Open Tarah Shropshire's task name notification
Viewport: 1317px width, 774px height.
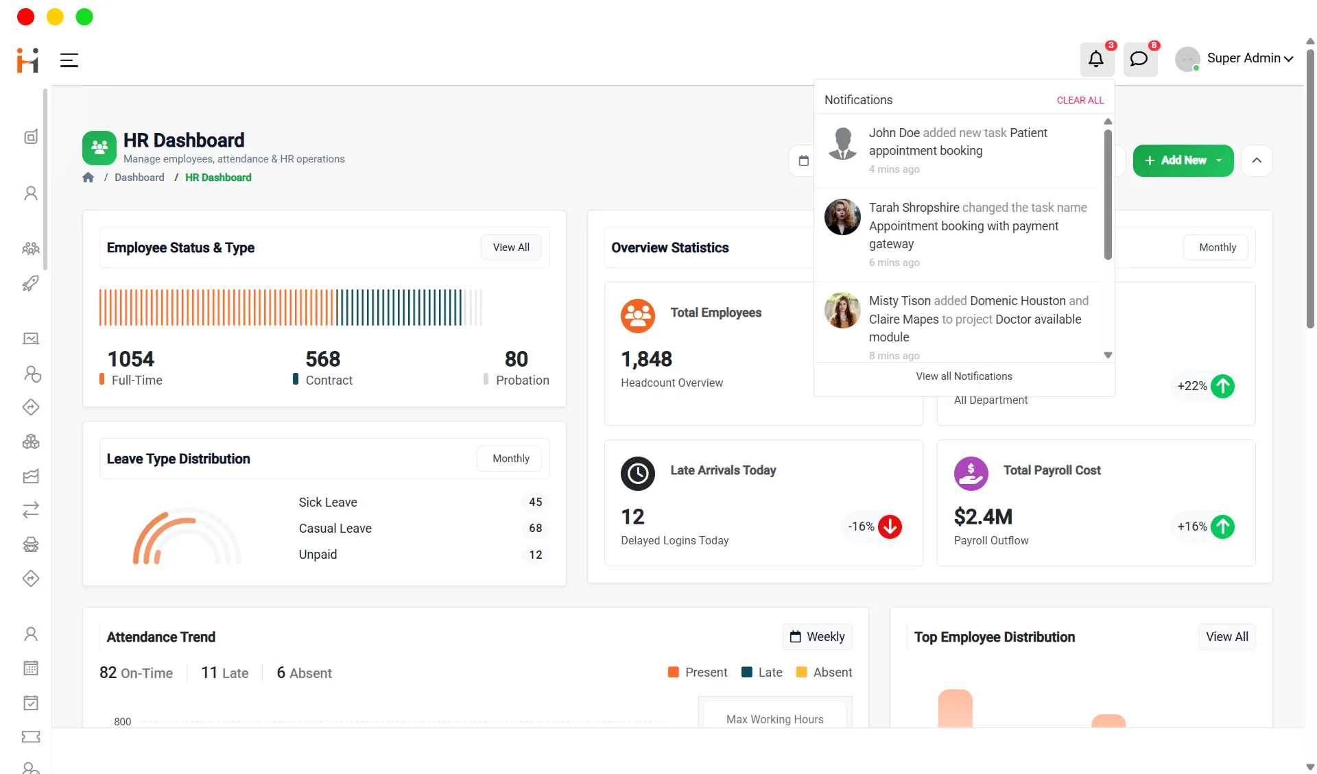[959, 234]
